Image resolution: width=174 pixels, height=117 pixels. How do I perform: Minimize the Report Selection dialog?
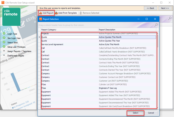coord(138,19)
